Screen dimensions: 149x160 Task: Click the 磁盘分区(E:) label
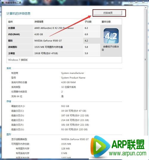[x=18, y=120]
